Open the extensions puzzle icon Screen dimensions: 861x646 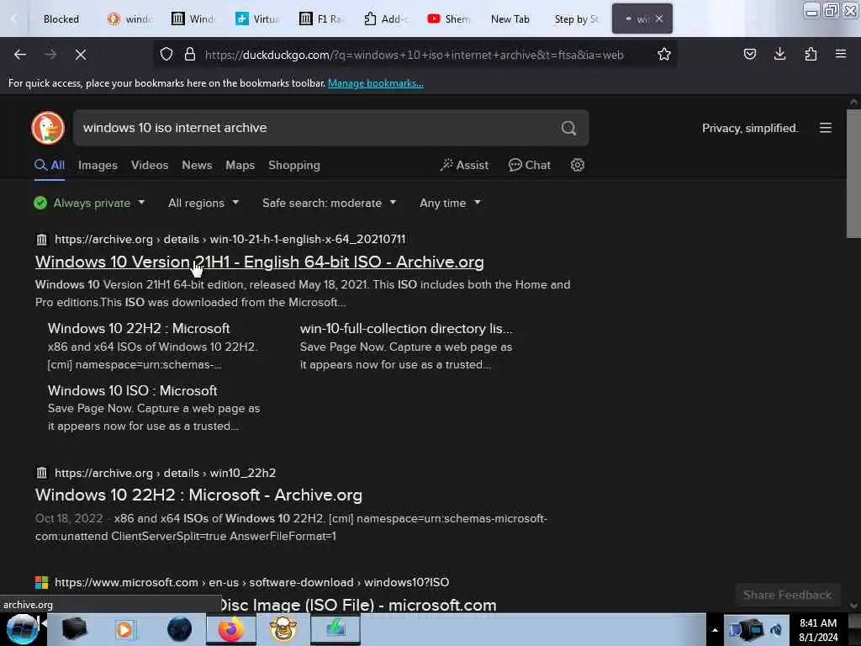pos(811,55)
